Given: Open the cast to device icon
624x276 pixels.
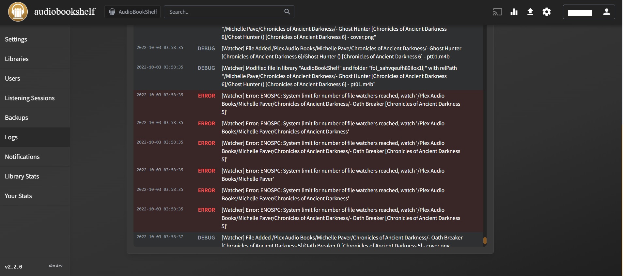Looking at the screenshot, I should click(x=497, y=12).
